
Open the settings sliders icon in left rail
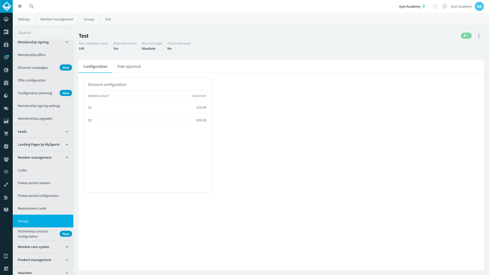point(6,197)
